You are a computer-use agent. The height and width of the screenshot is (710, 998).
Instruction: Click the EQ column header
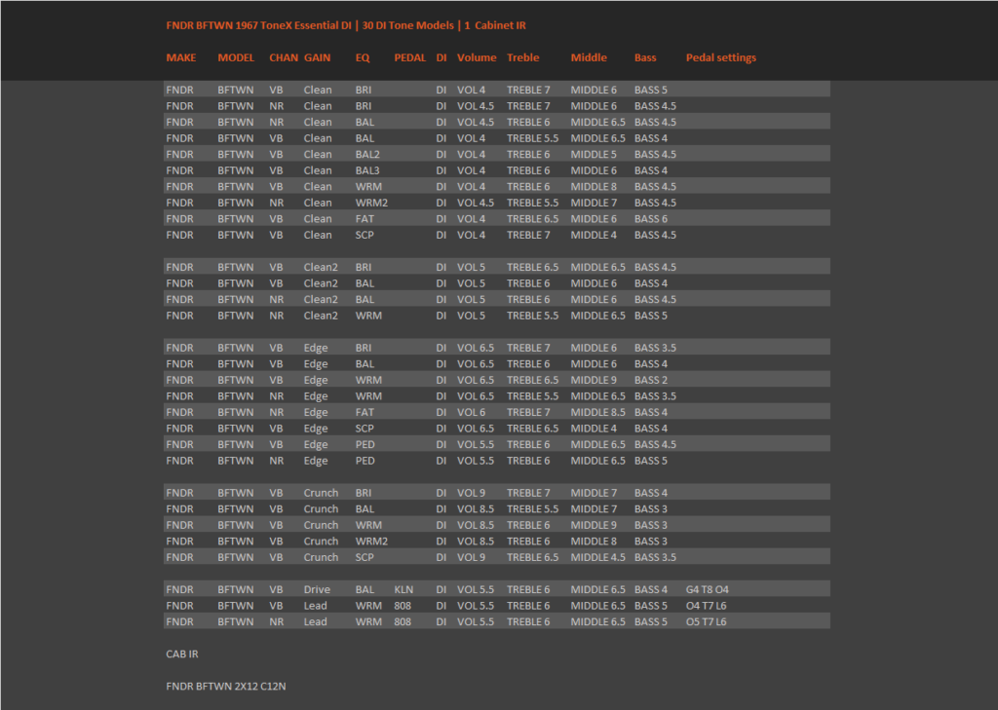363,57
